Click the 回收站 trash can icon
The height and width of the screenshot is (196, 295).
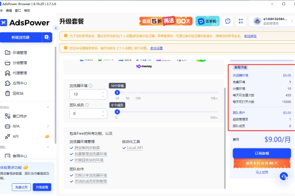[x=7, y=93]
